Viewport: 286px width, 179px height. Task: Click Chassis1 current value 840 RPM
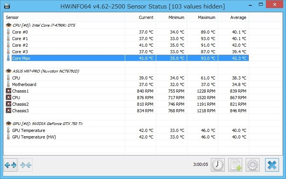tap(145, 91)
